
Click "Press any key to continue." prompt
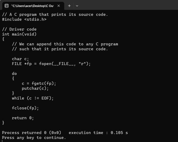click(x=34, y=138)
